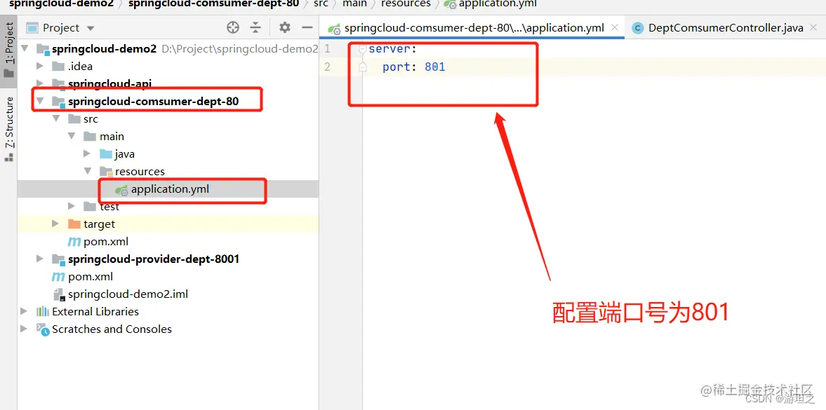Click editor line number 1

[328, 49]
